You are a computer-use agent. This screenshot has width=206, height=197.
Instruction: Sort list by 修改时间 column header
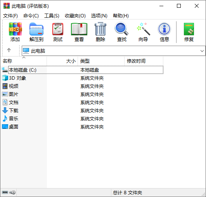[x=144, y=61]
